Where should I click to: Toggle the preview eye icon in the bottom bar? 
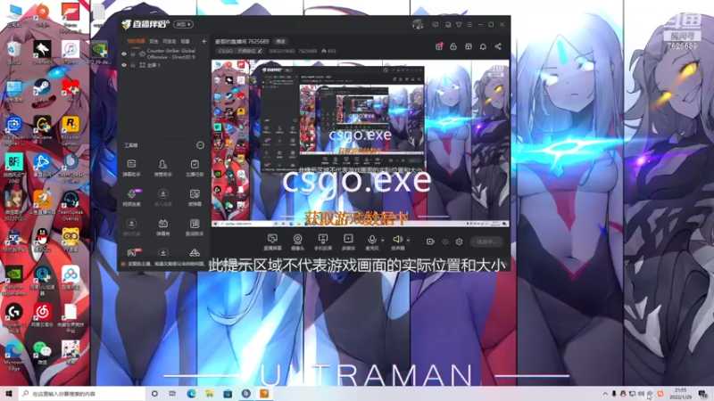pyautogui.click(x=445, y=241)
